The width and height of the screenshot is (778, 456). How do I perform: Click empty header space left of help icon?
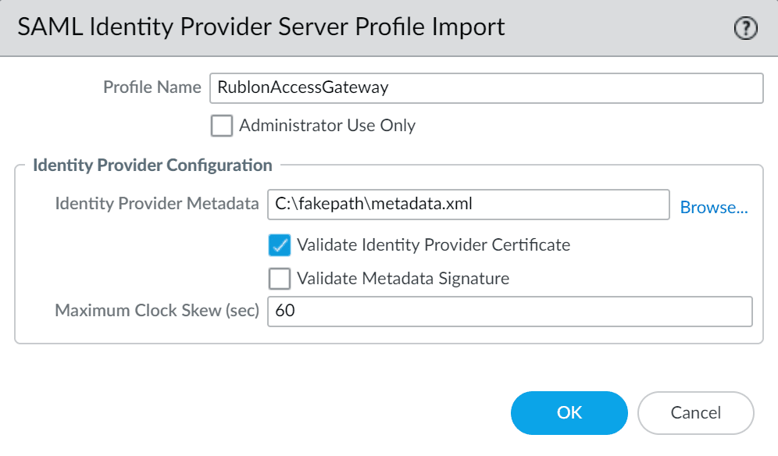[x=617, y=28]
